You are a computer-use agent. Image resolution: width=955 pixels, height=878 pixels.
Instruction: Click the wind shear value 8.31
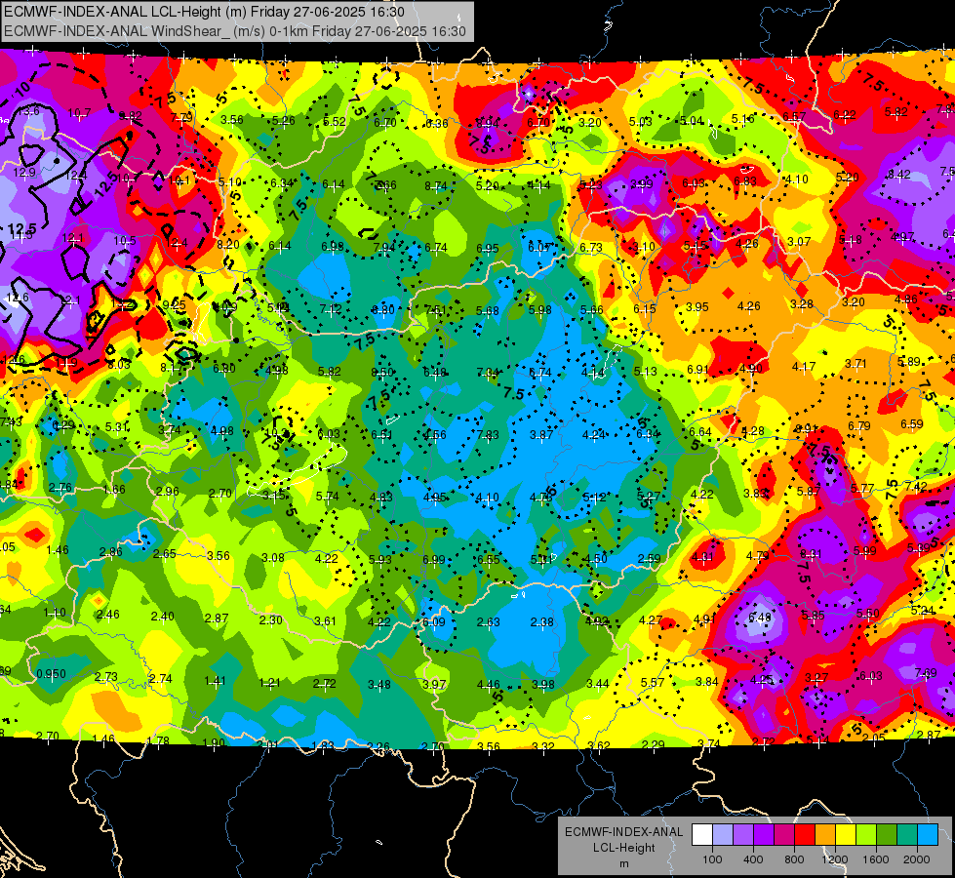(811, 553)
